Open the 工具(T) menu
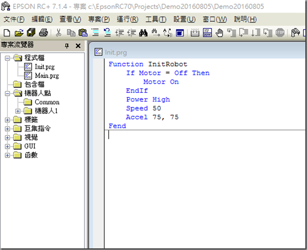The width and height of the screenshot is (307, 250). click(156, 19)
